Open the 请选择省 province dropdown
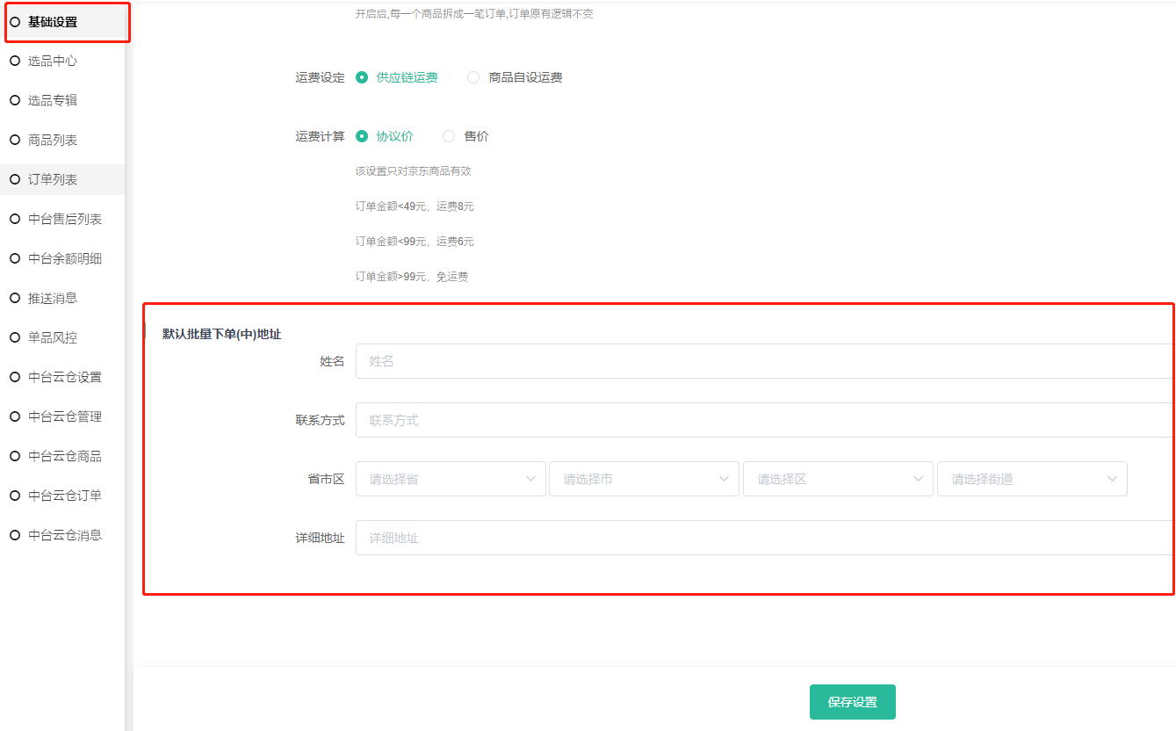The height and width of the screenshot is (731, 1176). pyautogui.click(x=451, y=479)
